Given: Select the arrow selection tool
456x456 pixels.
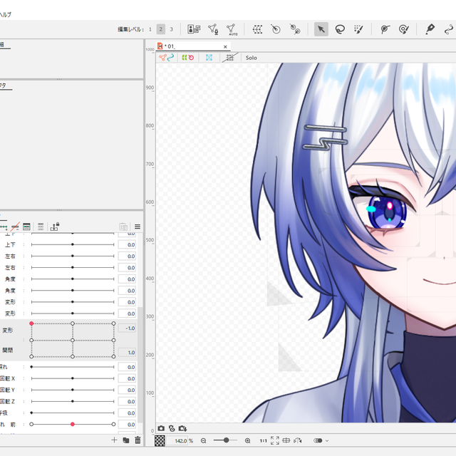Looking at the screenshot, I should (321, 29).
